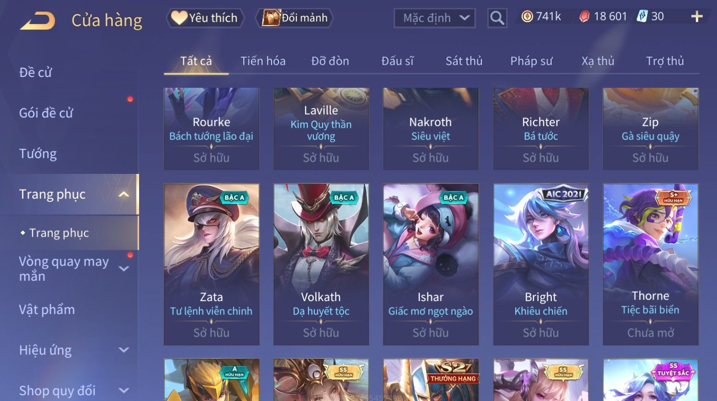Expand the Shop quy đổi section

[123, 391]
